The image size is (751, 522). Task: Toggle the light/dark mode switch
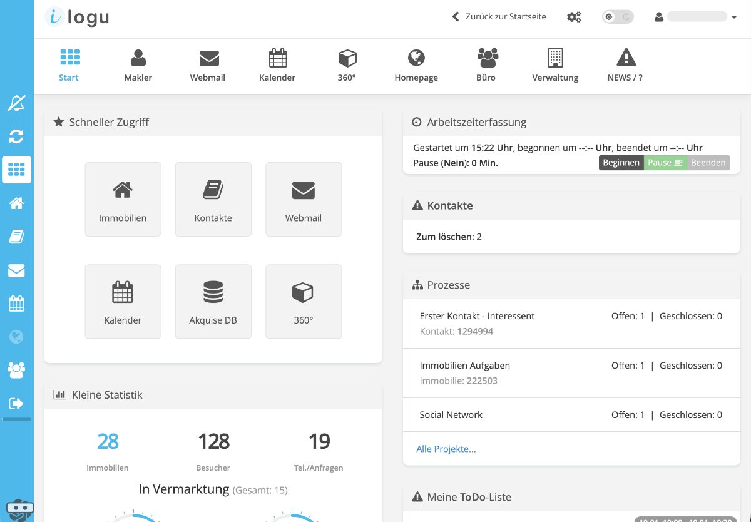coord(618,17)
